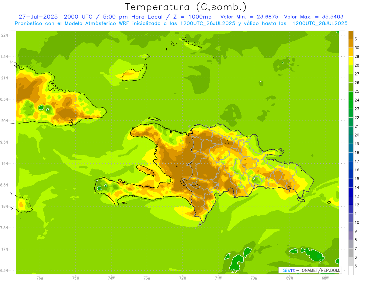Image resolution: width=365 pixels, height=282 pixels.
Task: Click the "11" legend scale value
Action: pos(357,214)
